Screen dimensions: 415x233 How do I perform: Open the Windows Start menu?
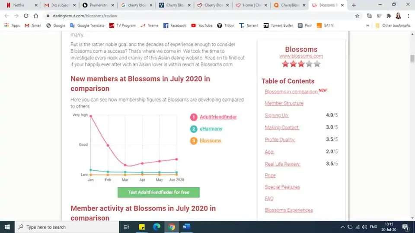click(x=7, y=227)
